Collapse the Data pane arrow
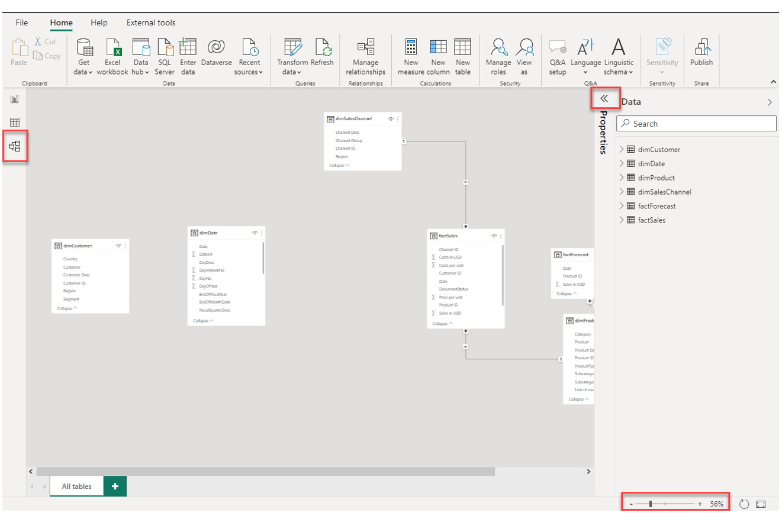The image size is (782, 519). tap(770, 102)
